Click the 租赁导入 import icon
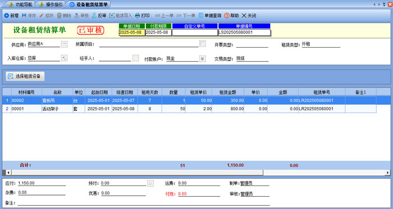393x209 pixels. coord(112,16)
